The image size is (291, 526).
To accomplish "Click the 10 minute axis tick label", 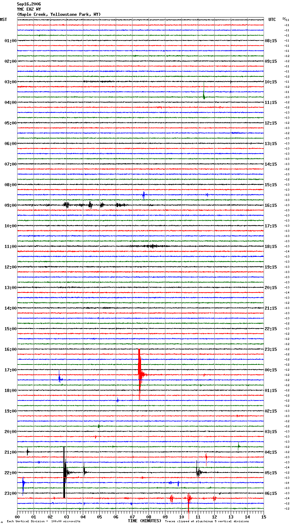I will coord(181,517).
